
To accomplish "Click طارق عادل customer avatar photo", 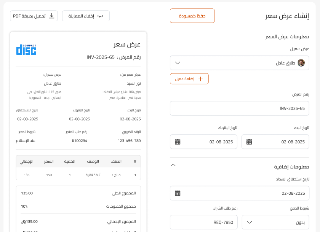I will pos(301,63).
